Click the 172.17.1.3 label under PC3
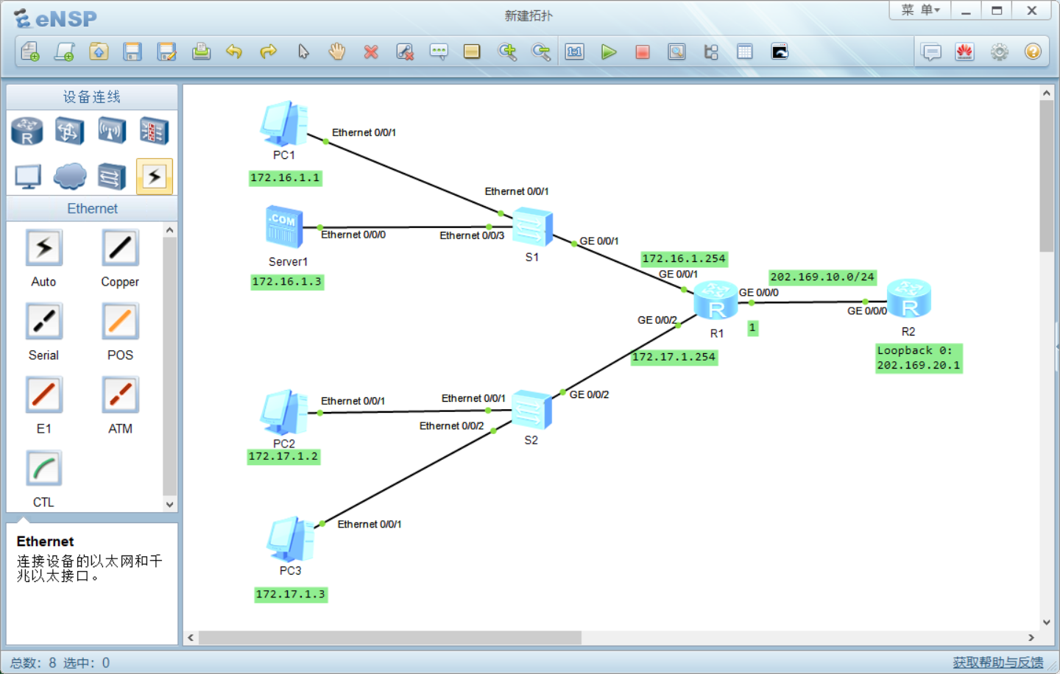 (x=291, y=595)
